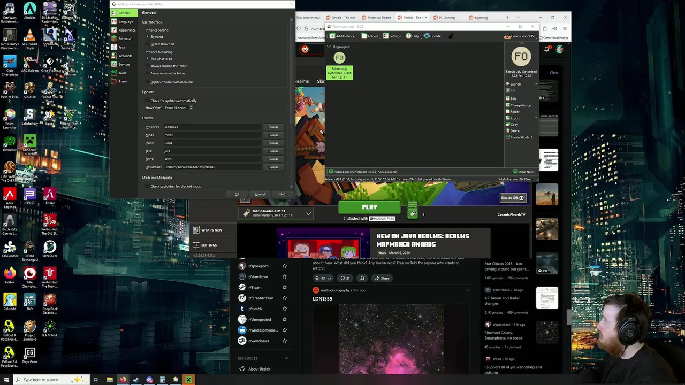The width and height of the screenshot is (685, 385).
Task: Open the fabric-loader-1.21.11 version dropdown
Action: (x=276, y=213)
